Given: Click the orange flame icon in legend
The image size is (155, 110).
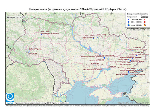Looking at the screenshot, I should [x=145, y=25].
